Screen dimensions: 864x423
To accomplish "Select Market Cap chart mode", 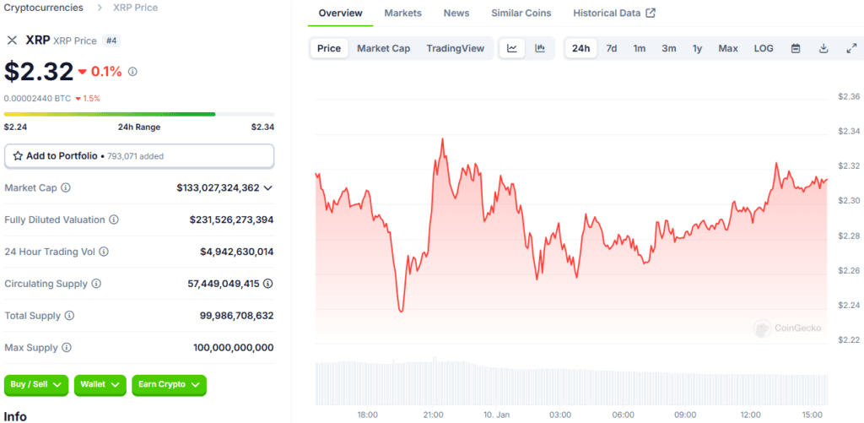I will pyautogui.click(x=384, y=48).
